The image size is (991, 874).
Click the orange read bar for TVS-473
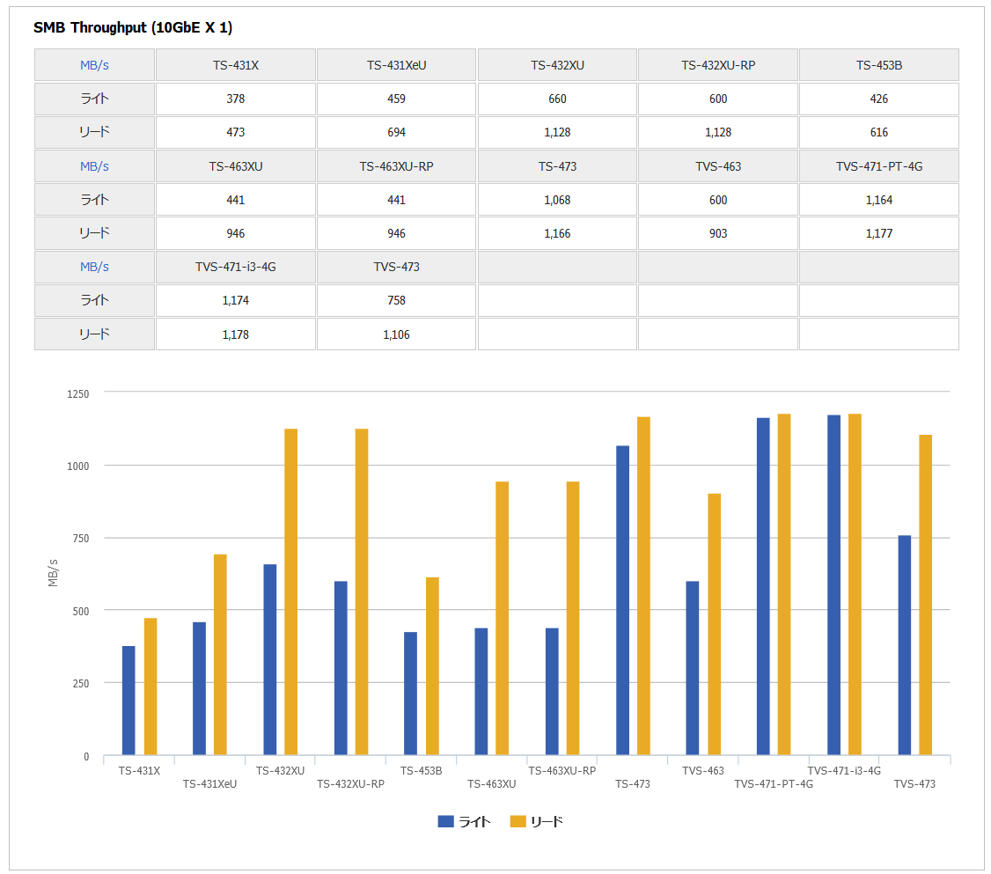925,595
